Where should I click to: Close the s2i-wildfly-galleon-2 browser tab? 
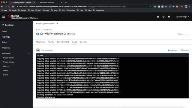click(34, 3)
